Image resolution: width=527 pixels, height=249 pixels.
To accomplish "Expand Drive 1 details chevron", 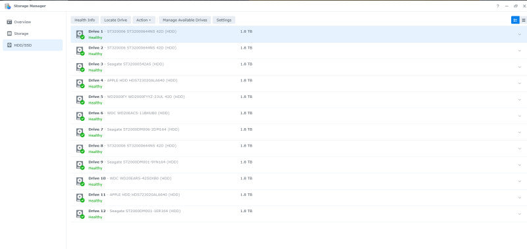I will [x=520, y=35].
